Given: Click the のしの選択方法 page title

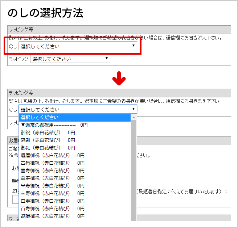Looking at the screenshot, I should [46, 13].
